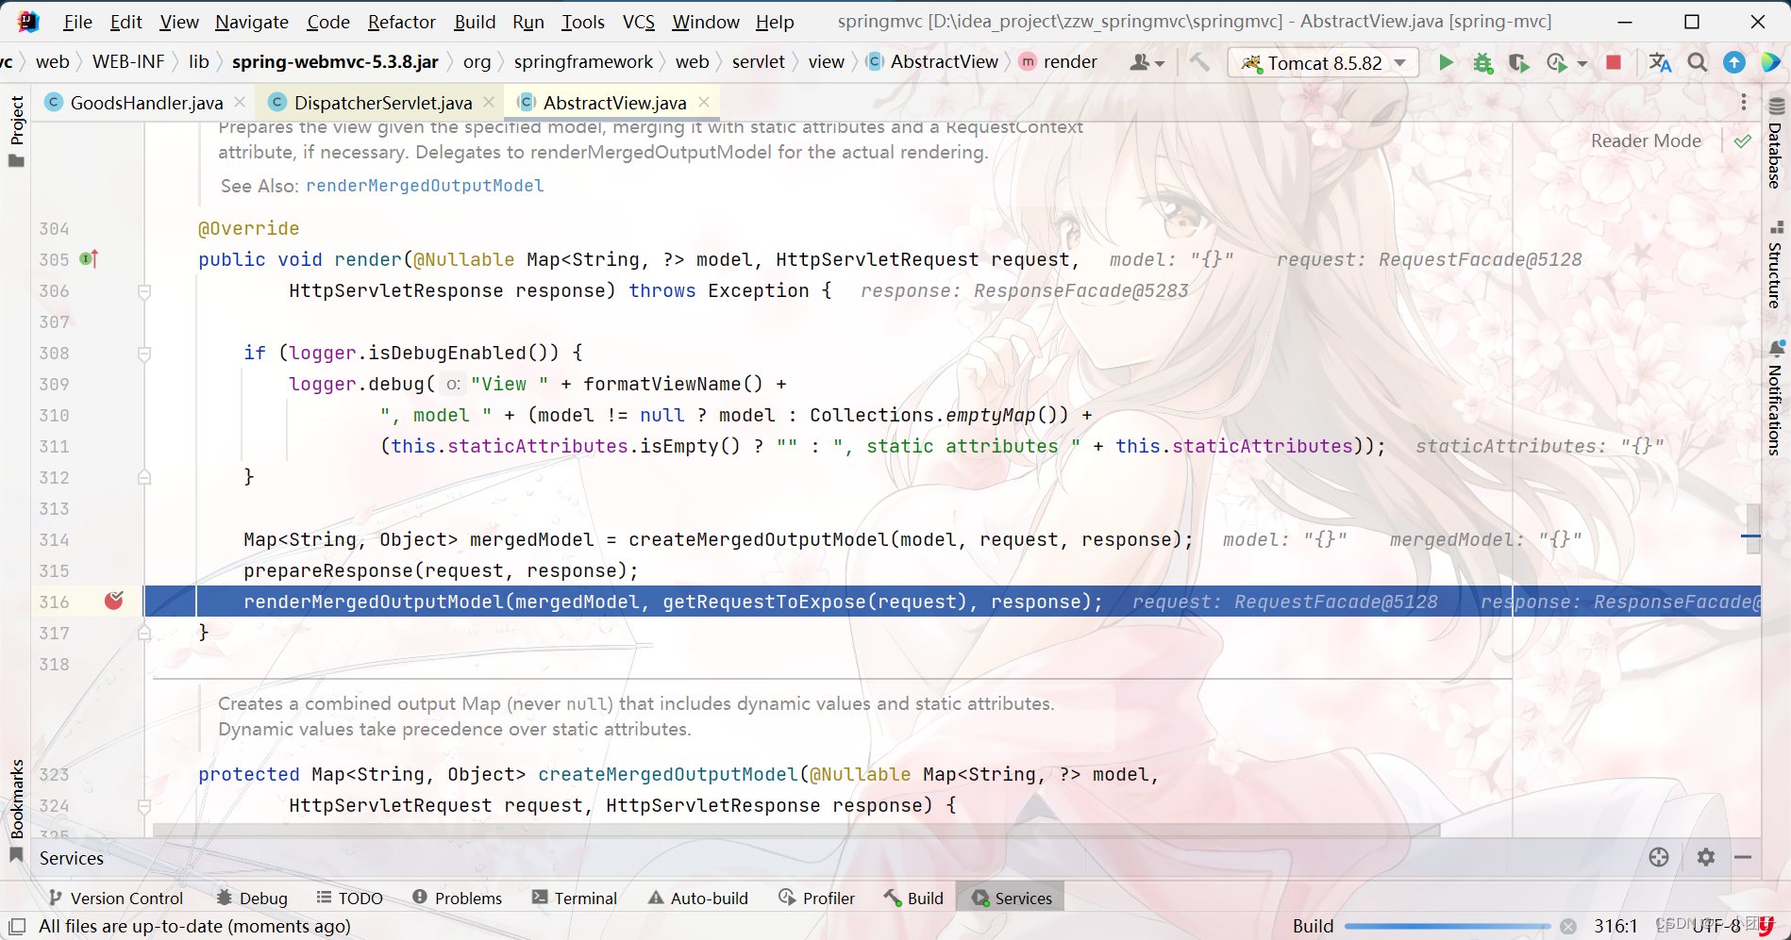Close the AbstractView.java tab
Screen dimensions: 1791x940
coord(704,102)
